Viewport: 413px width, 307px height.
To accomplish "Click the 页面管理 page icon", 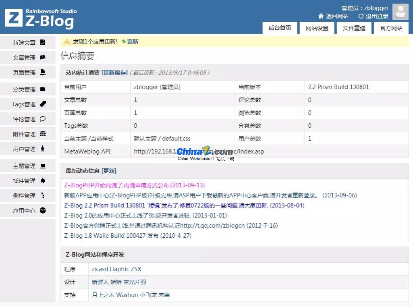I will (x=43, y=72).
